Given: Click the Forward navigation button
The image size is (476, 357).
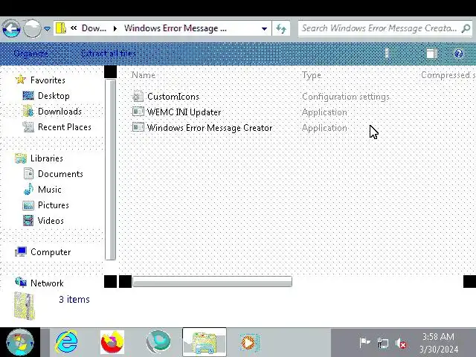Looking at the screenshot, I should click(x=32, y=28).
